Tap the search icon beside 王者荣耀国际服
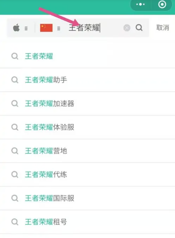This screenshot has width=175, height=238. [15, 198]
